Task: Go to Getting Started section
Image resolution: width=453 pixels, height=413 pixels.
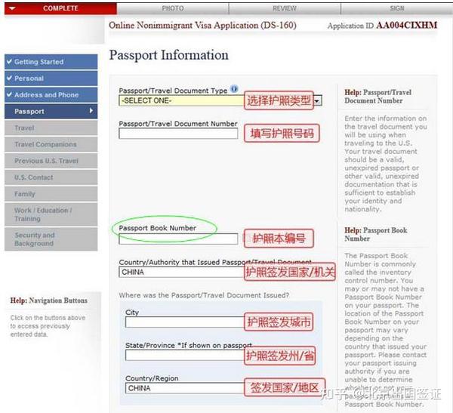Action: pyautogui.click(x=51, y=62)
